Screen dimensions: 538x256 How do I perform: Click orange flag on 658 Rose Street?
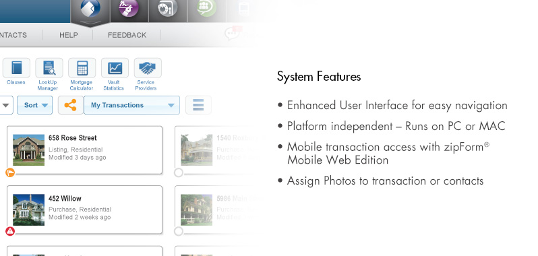[x=10, y=172]
